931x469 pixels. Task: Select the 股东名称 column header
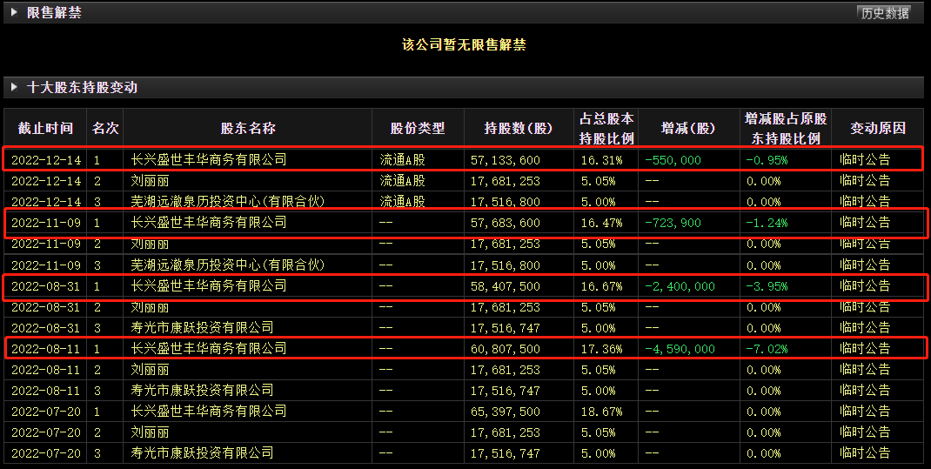248,128
